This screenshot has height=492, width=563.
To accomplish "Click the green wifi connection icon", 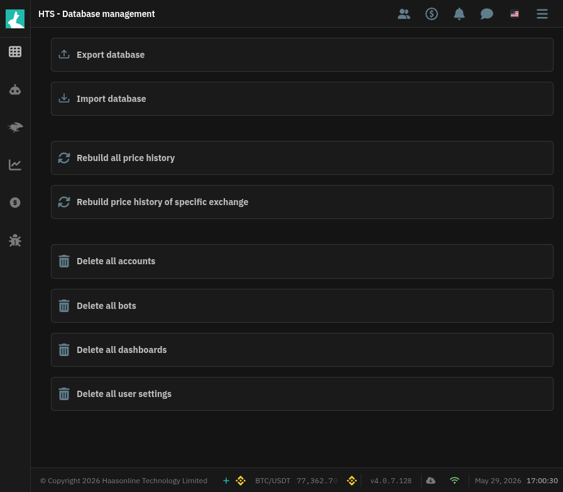I will tap(454, 481).
